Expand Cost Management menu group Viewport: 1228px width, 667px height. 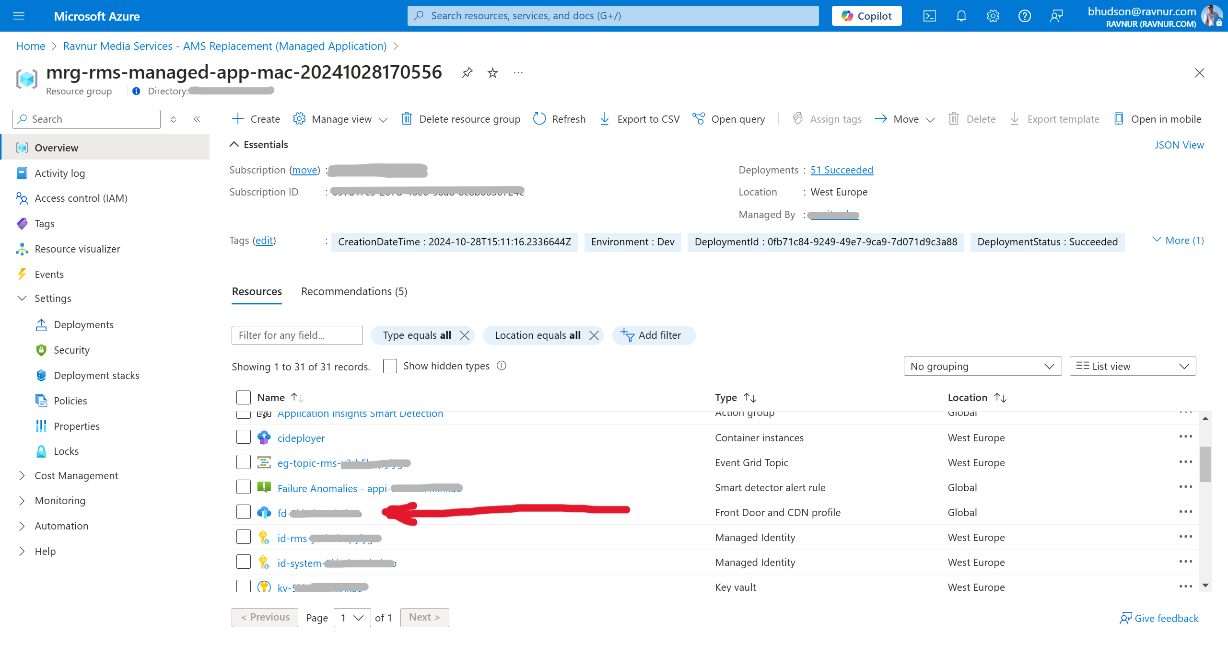tap(22, 475)
